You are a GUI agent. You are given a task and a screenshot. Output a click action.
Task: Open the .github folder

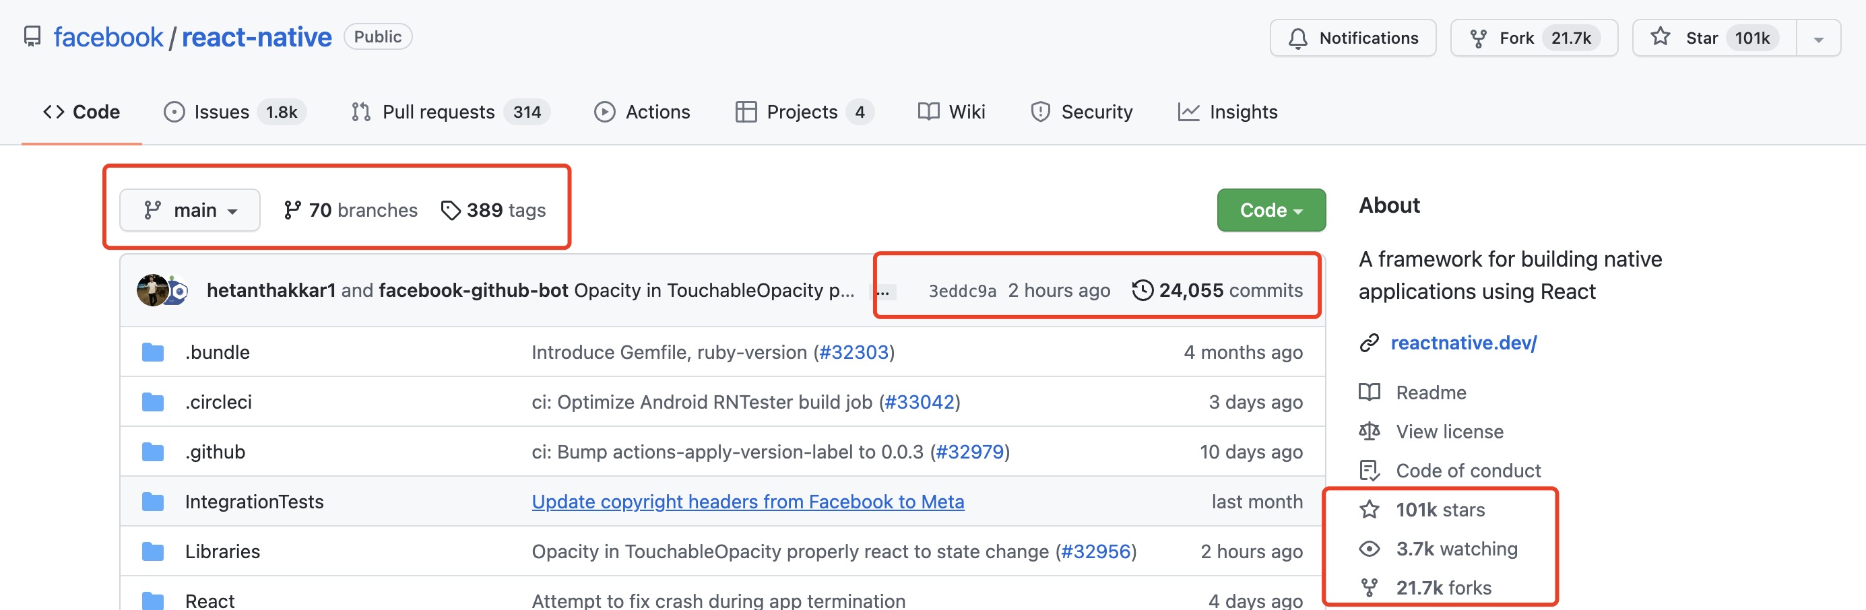(215, 452)
